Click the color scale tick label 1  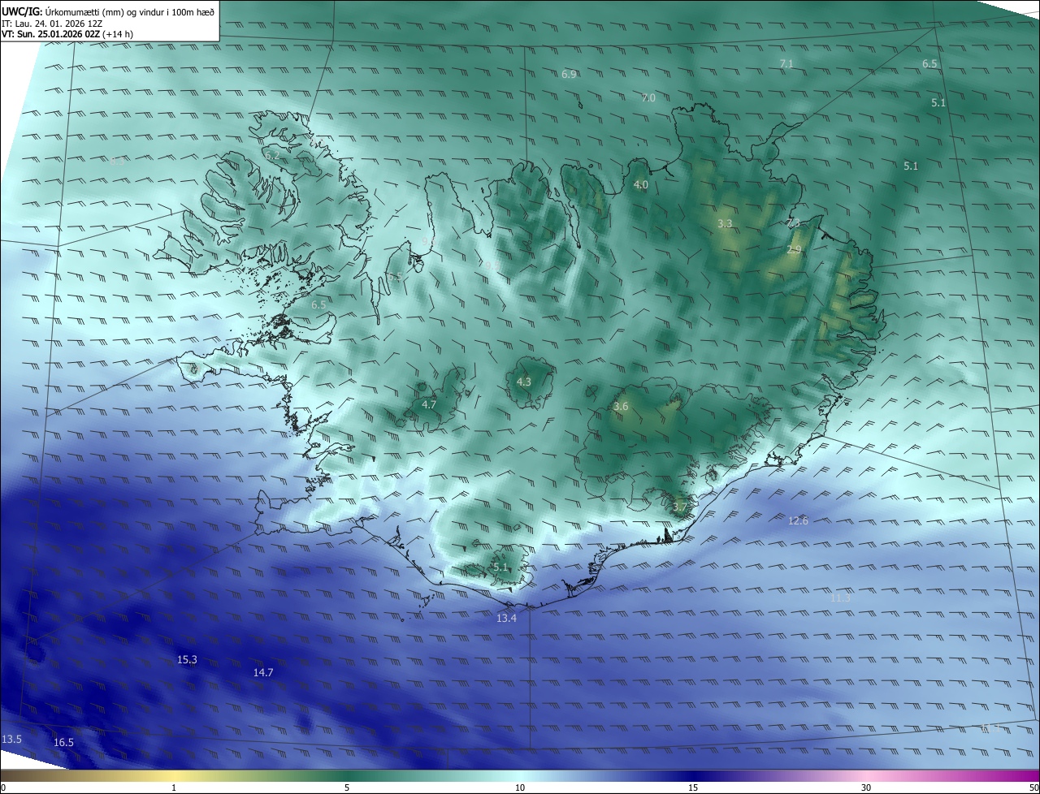point(174,788)
